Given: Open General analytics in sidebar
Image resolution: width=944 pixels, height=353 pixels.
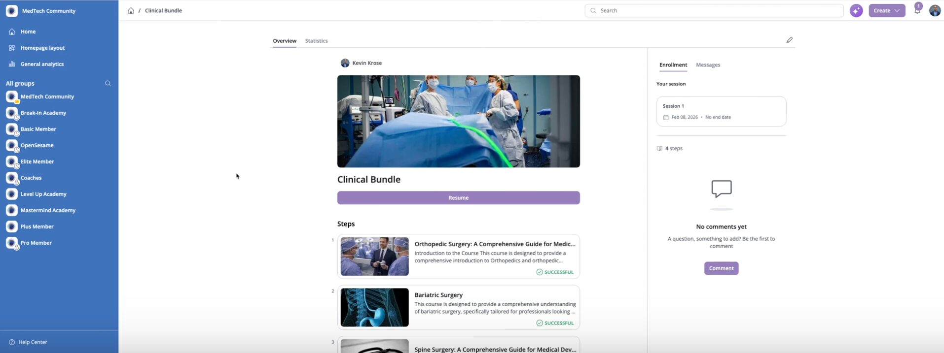Looking at the screenshot, I should (42, 64).
